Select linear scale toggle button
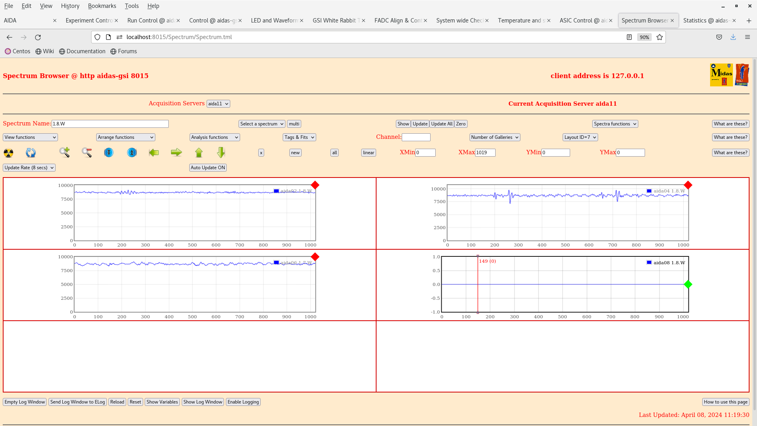Screen dimensions: 757x426 click(x=369, y=152)
